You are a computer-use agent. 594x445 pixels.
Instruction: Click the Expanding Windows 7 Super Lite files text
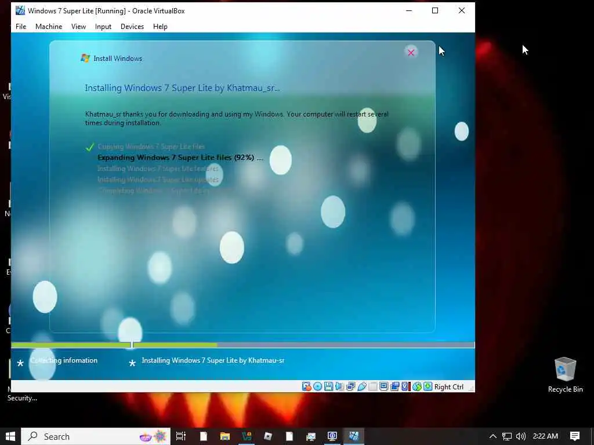180,158
